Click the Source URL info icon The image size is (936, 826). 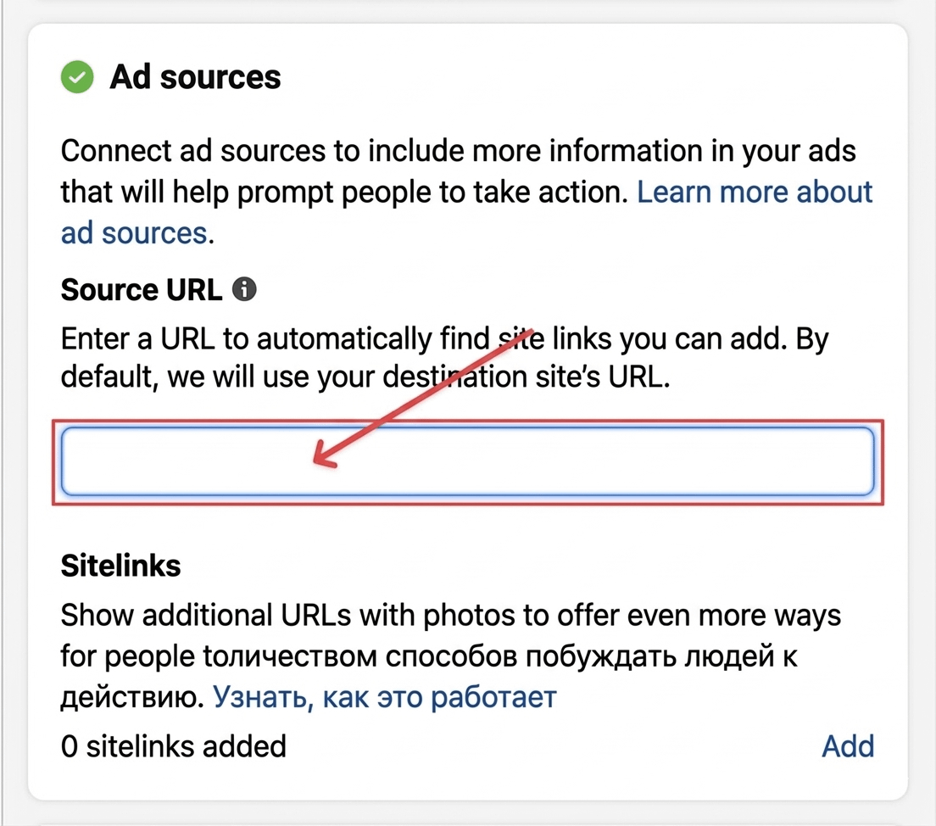(244, 290)
